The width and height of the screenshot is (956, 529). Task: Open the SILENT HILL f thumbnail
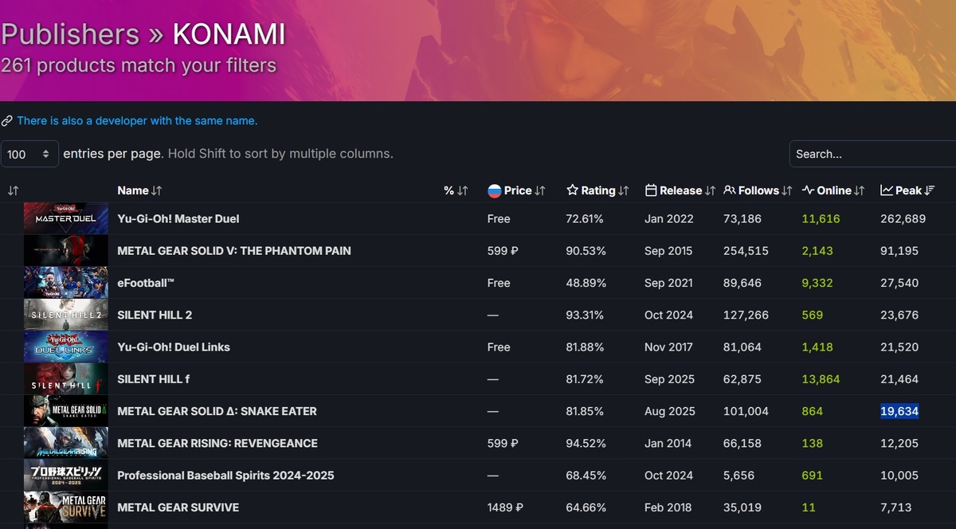[66, 379]
